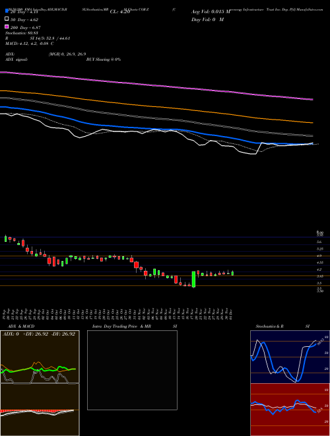The image size is (330, 436).
Task: Click the 'ADX: 0 +DY: 26.92 -DY: 26.92' header
Action: click(x=39, y=334)
